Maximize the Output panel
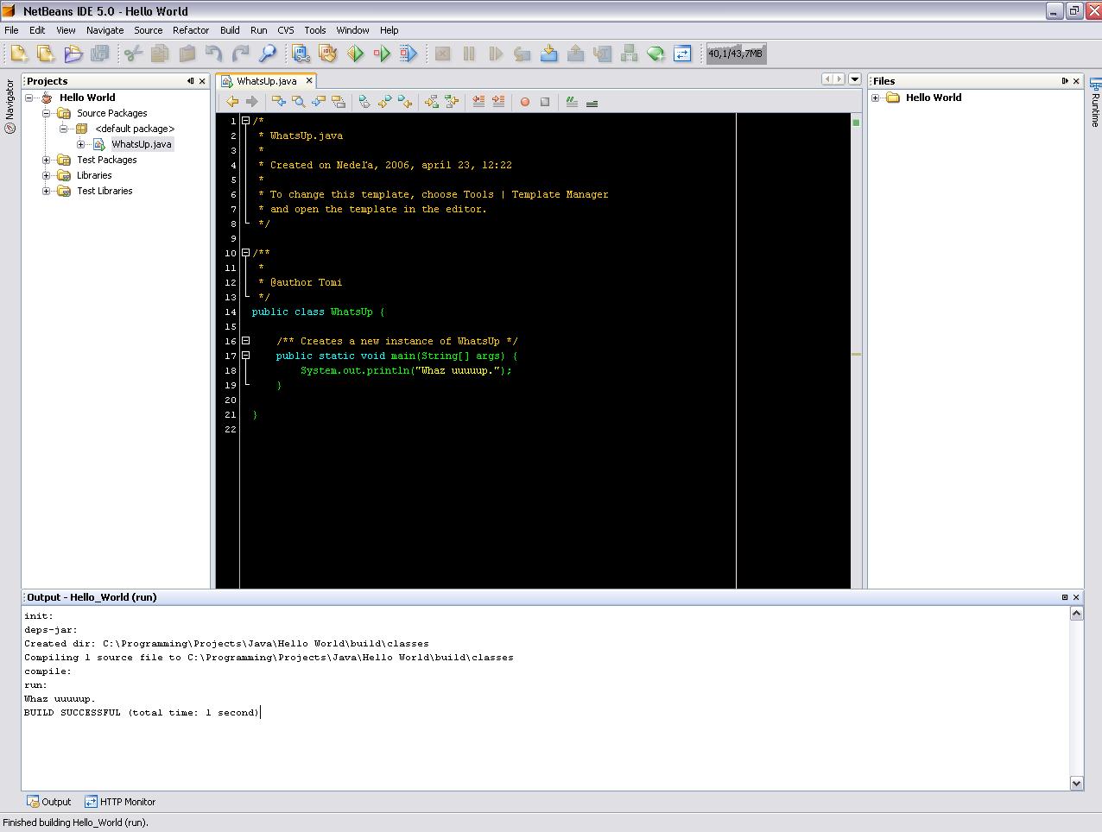 pyautogui.click(x=1064, y=597)
